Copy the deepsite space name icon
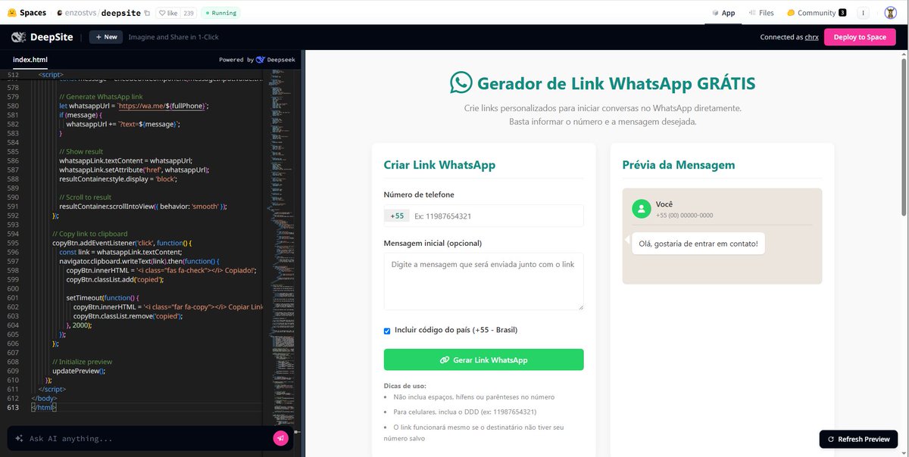 pos(147,13)
